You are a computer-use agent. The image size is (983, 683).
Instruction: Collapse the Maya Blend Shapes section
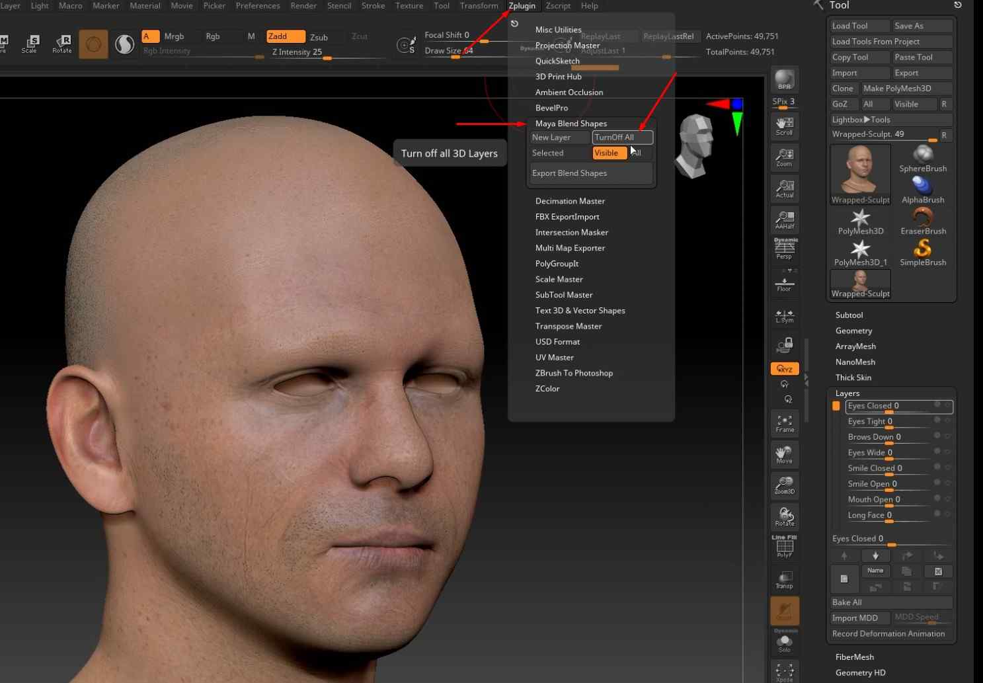(x=571, y=124)
